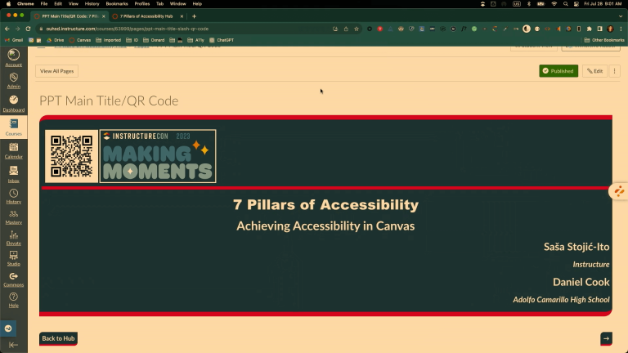Click the orange floating tool icon at right edge
Image resolution: width=628 pixels, height=353 pixels.
pos(619,191)
